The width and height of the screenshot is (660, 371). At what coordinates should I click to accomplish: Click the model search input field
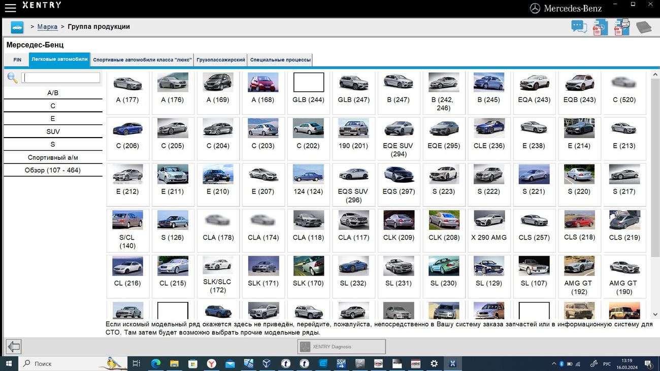pyautogui.click(x=61, y=78)
